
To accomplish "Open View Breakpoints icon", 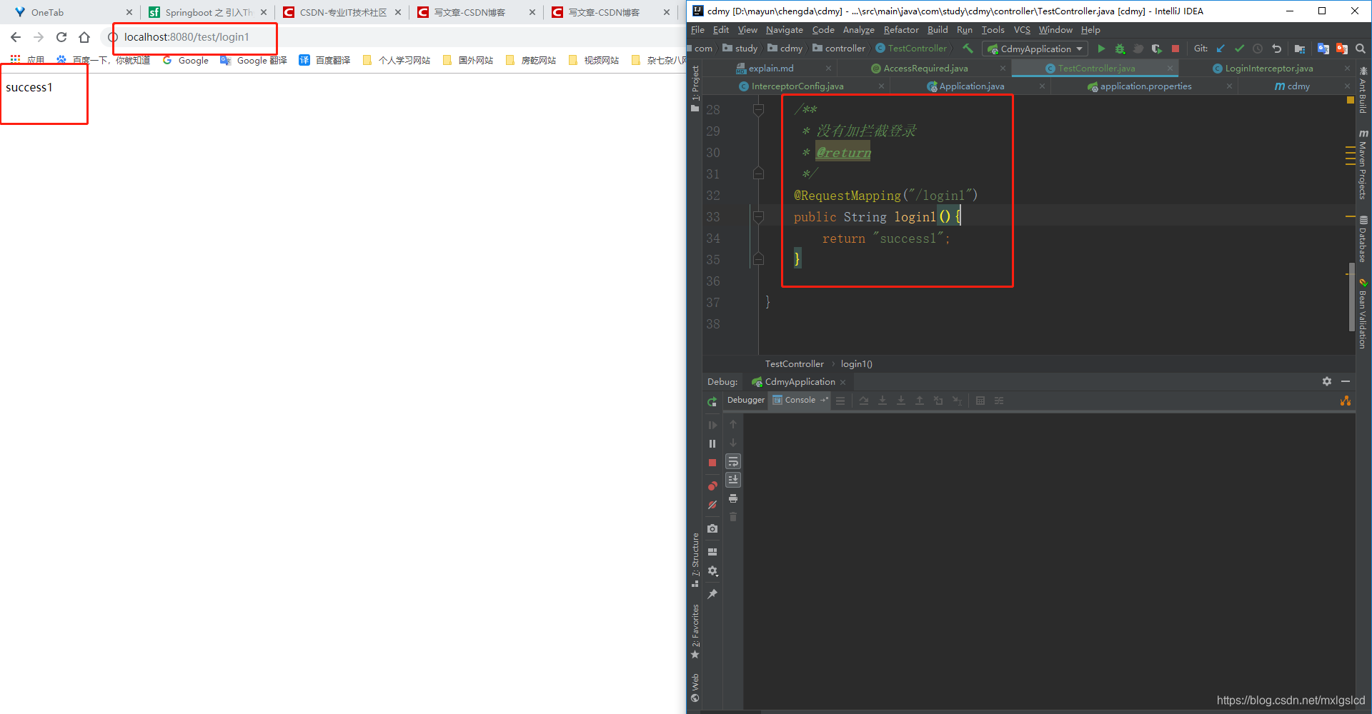I will [712, 486].
